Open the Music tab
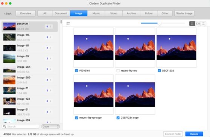This screenshot has height=137, width=210. tap(96, 14)
